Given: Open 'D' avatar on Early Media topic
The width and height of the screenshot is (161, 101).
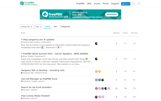Looking at the screenshot, I should pyautogui.click(x=100, y=97).
